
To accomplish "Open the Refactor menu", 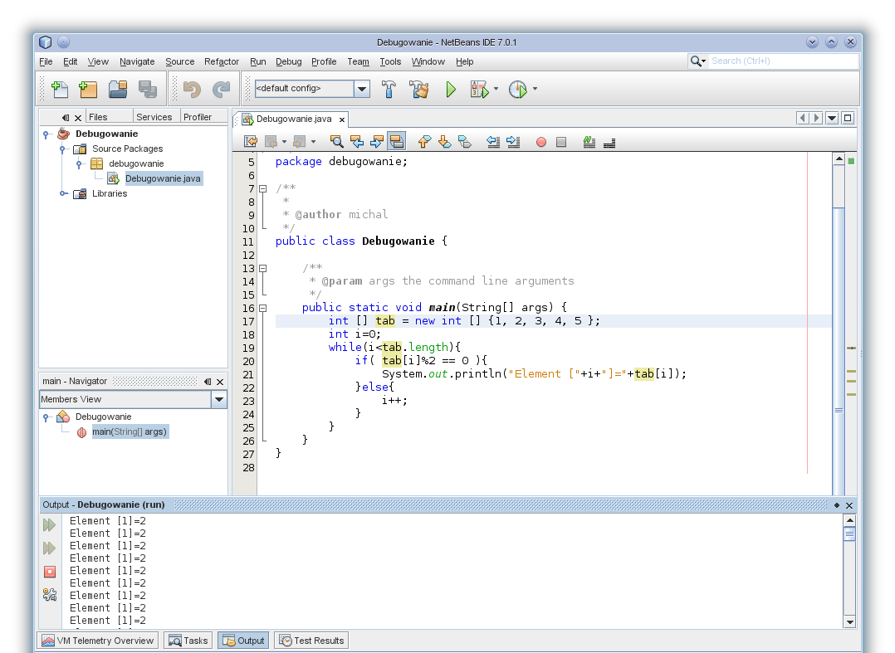I will 222,61.
